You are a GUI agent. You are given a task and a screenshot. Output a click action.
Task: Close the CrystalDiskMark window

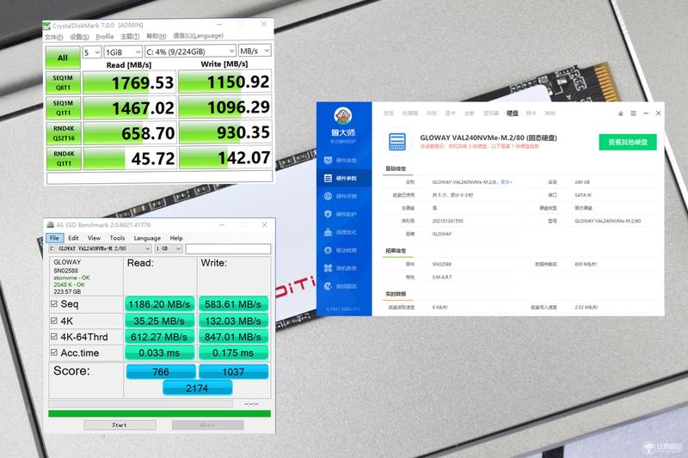264,24
